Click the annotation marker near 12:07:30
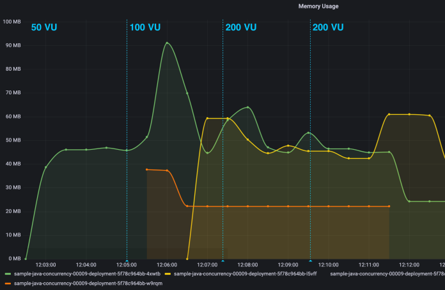This screenshot has width=445, height=290. 222,261
